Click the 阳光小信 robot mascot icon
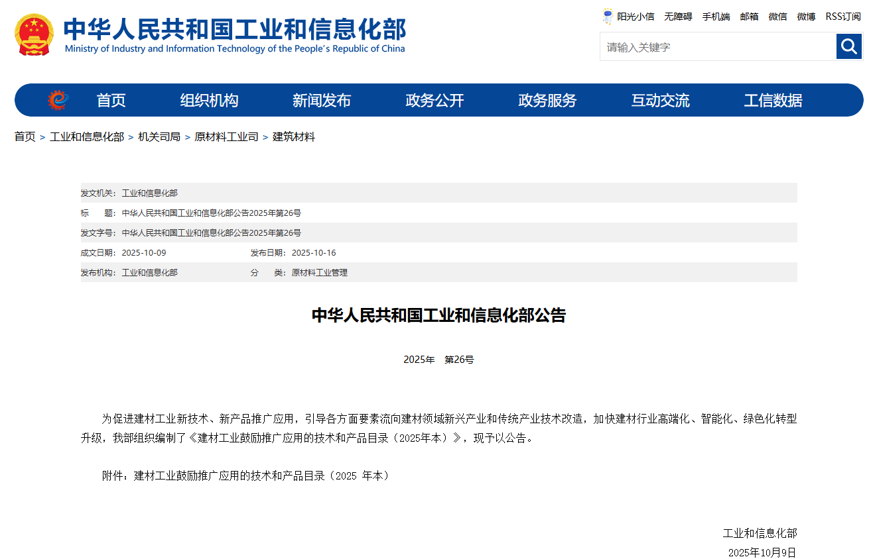The width and height of the screenshot is (869, 559). (608, 17)
